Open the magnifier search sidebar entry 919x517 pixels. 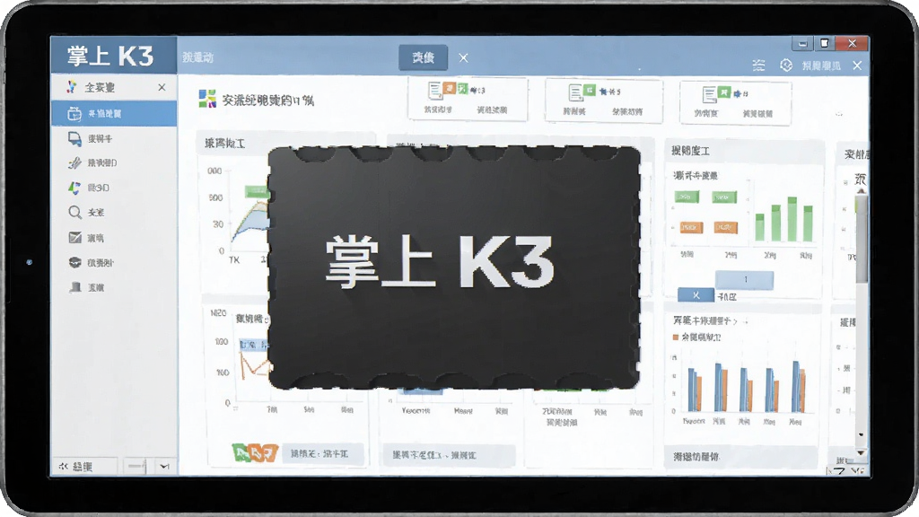click(74, 212)
